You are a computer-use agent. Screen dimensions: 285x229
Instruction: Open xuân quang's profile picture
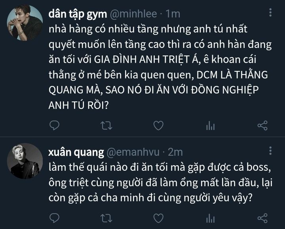[x=25, y=161]
